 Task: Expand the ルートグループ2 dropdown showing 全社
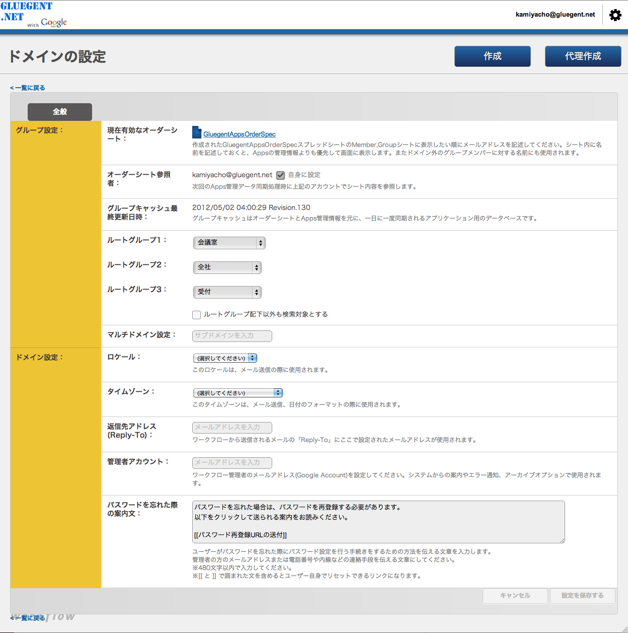227,267
